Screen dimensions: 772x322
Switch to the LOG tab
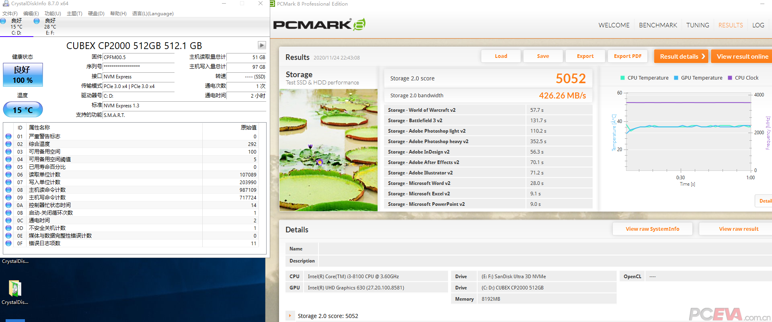coord(758,25)
